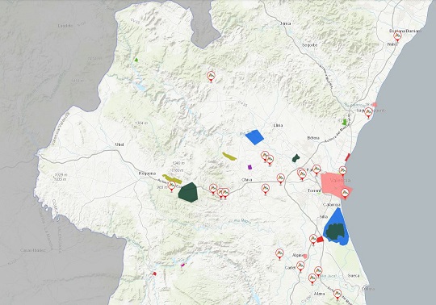
Task: Click the Requena town label
Action: click(x=147, y=173)
